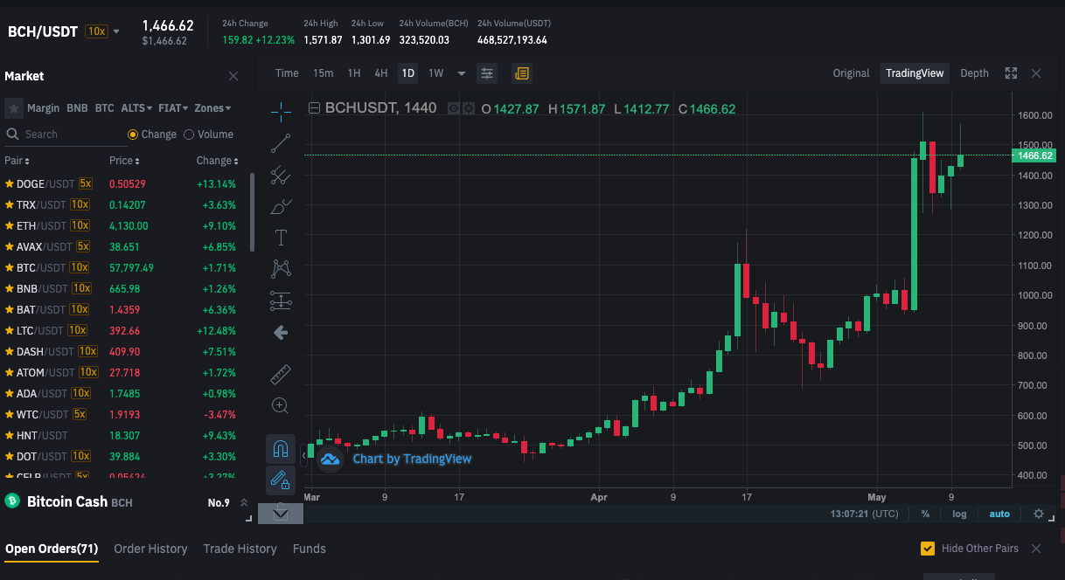Open the ALTS market dropdown

(136, 108)
